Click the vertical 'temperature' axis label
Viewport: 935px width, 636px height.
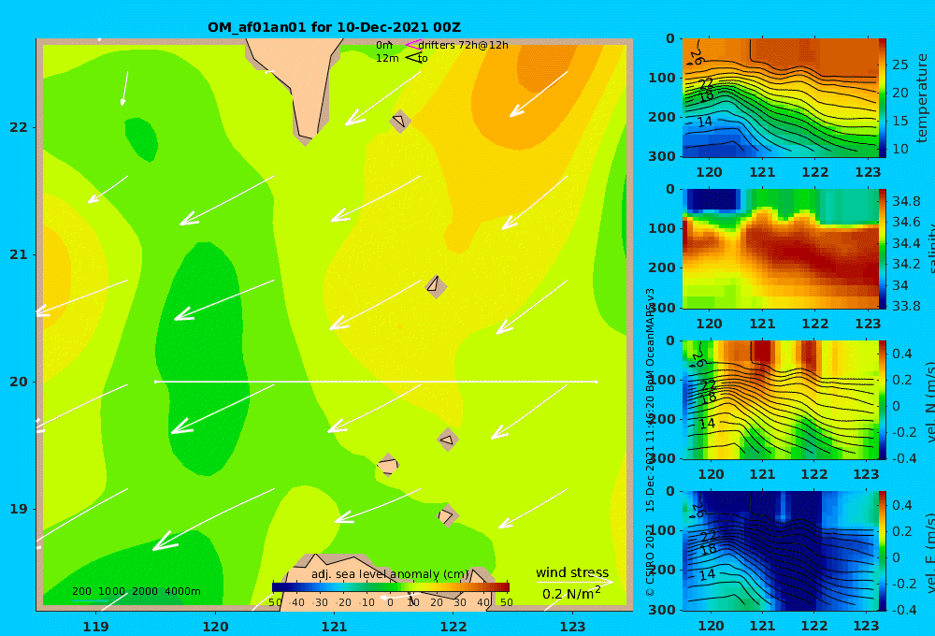point(922,98)
